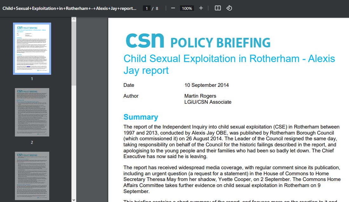Image resolution: width=349 pixels, height=202 pixels.
Task: Click 'LGiU/CSN Associate' text
Action: (x=208, y=102)
